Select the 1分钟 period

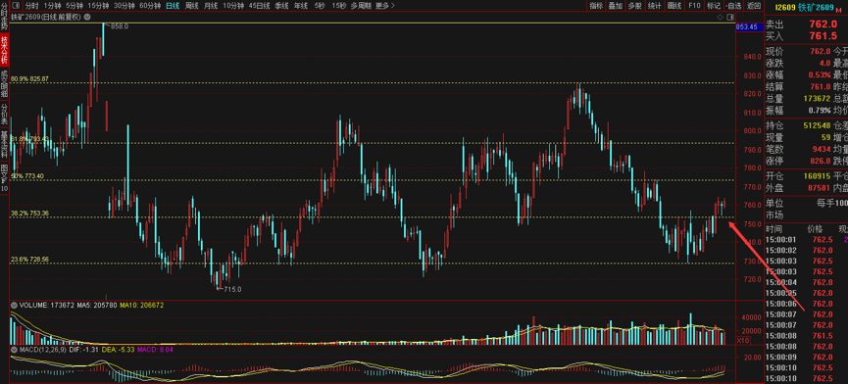tap(53, 6)
